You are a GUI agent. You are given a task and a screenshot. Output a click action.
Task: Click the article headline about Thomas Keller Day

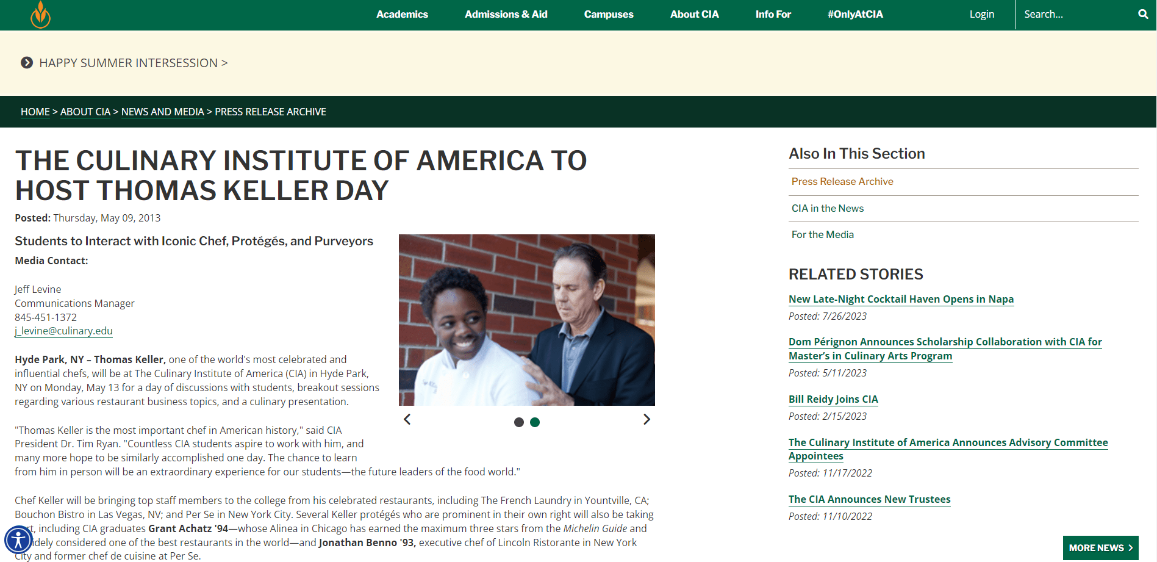point(301,176)
